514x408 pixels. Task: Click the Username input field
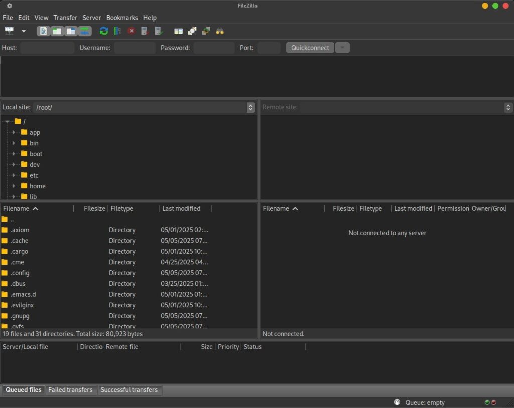pyautogui.click(x=135, y=48)
